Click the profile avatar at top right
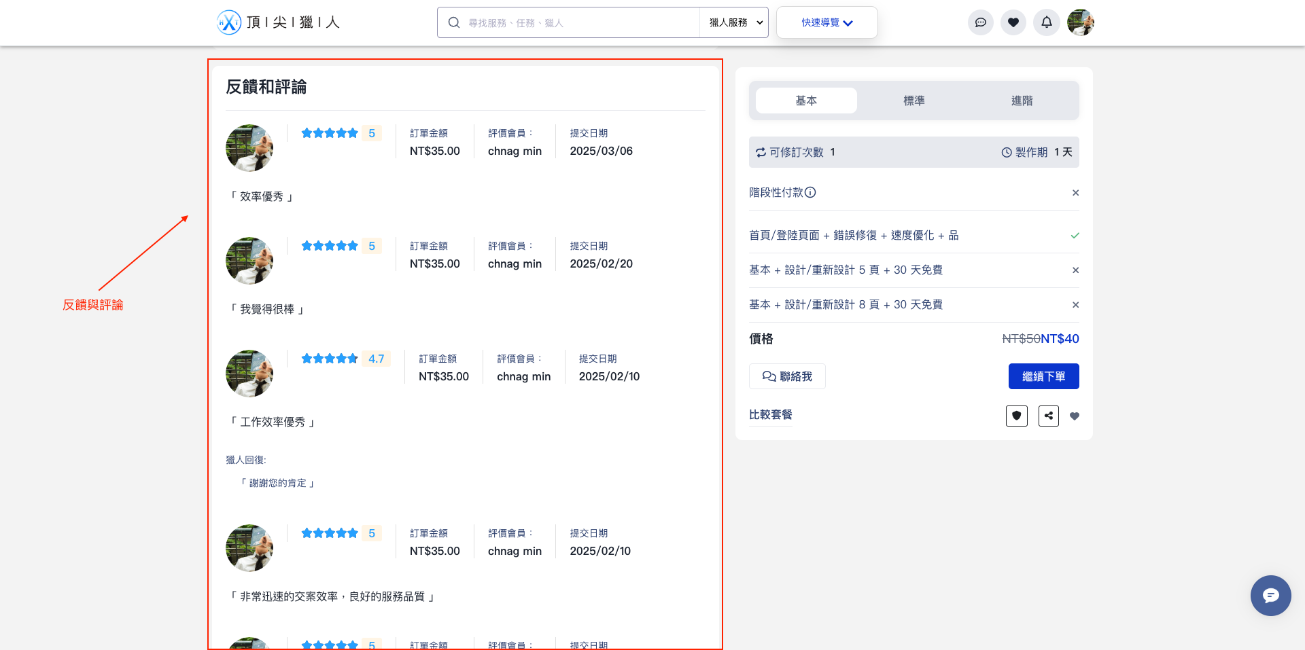 (x=1081, y=22)
